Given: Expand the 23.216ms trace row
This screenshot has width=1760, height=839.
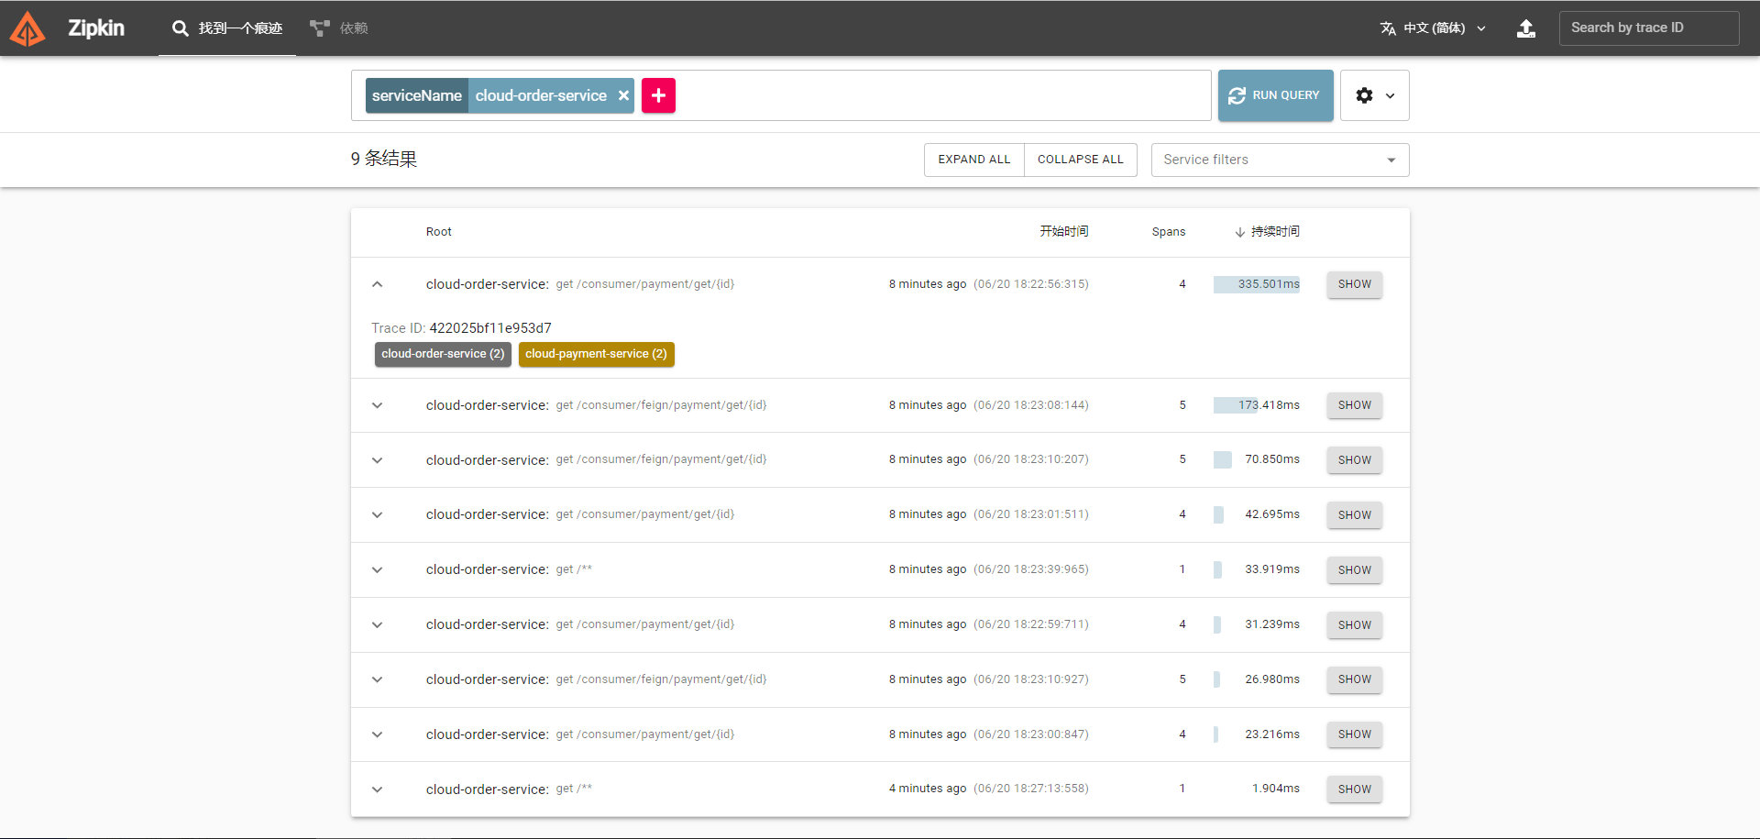Looking at the screenshot, I should [377, 734].
